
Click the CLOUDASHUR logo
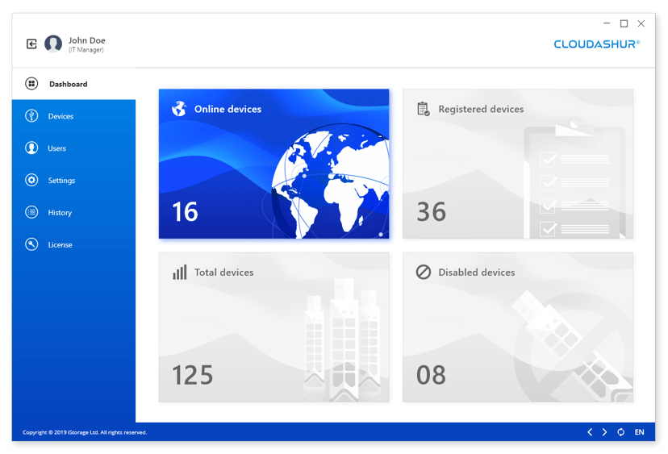596,44
